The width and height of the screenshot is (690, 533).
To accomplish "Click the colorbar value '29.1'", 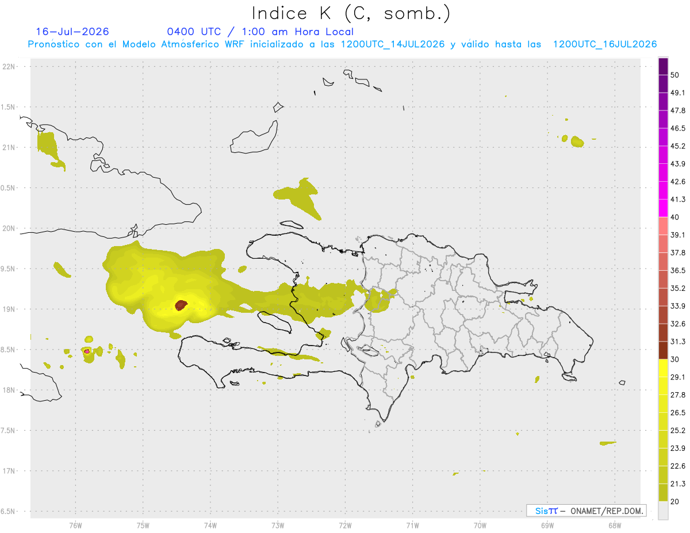I will tap(678, 377).
